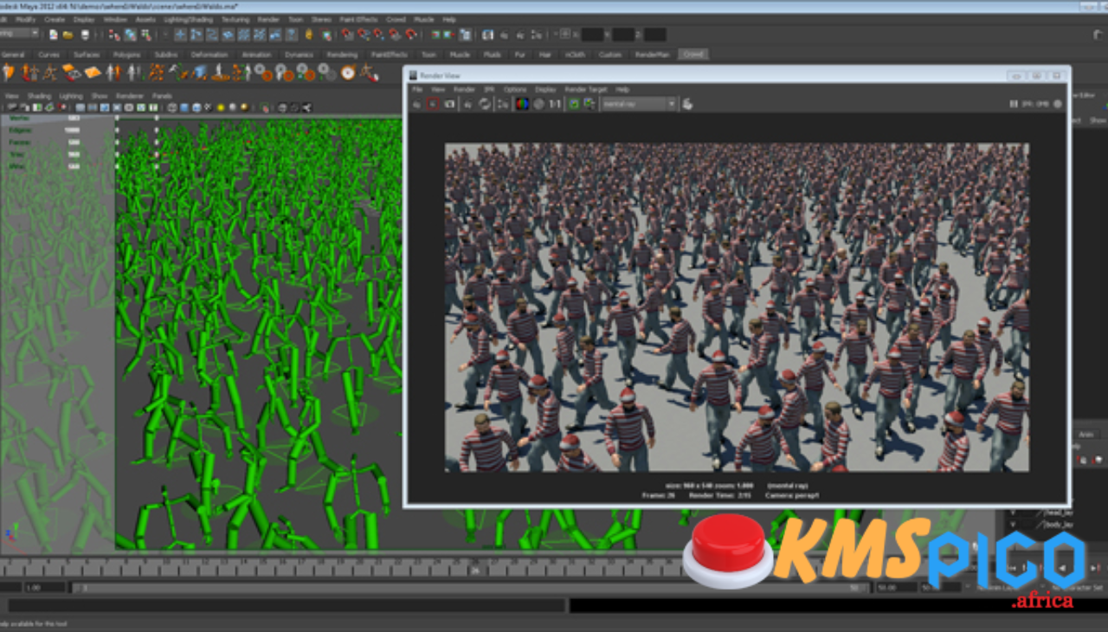
Task: Click the redo previous render icon in Render View
Action: pyautogui.click(x=416, y=104)
